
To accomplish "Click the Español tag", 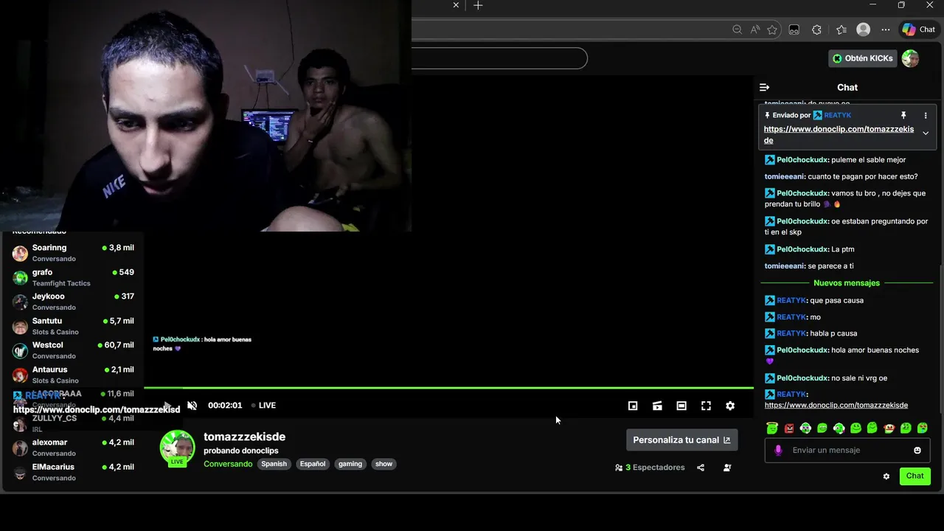I will click(x=313, y=464).
